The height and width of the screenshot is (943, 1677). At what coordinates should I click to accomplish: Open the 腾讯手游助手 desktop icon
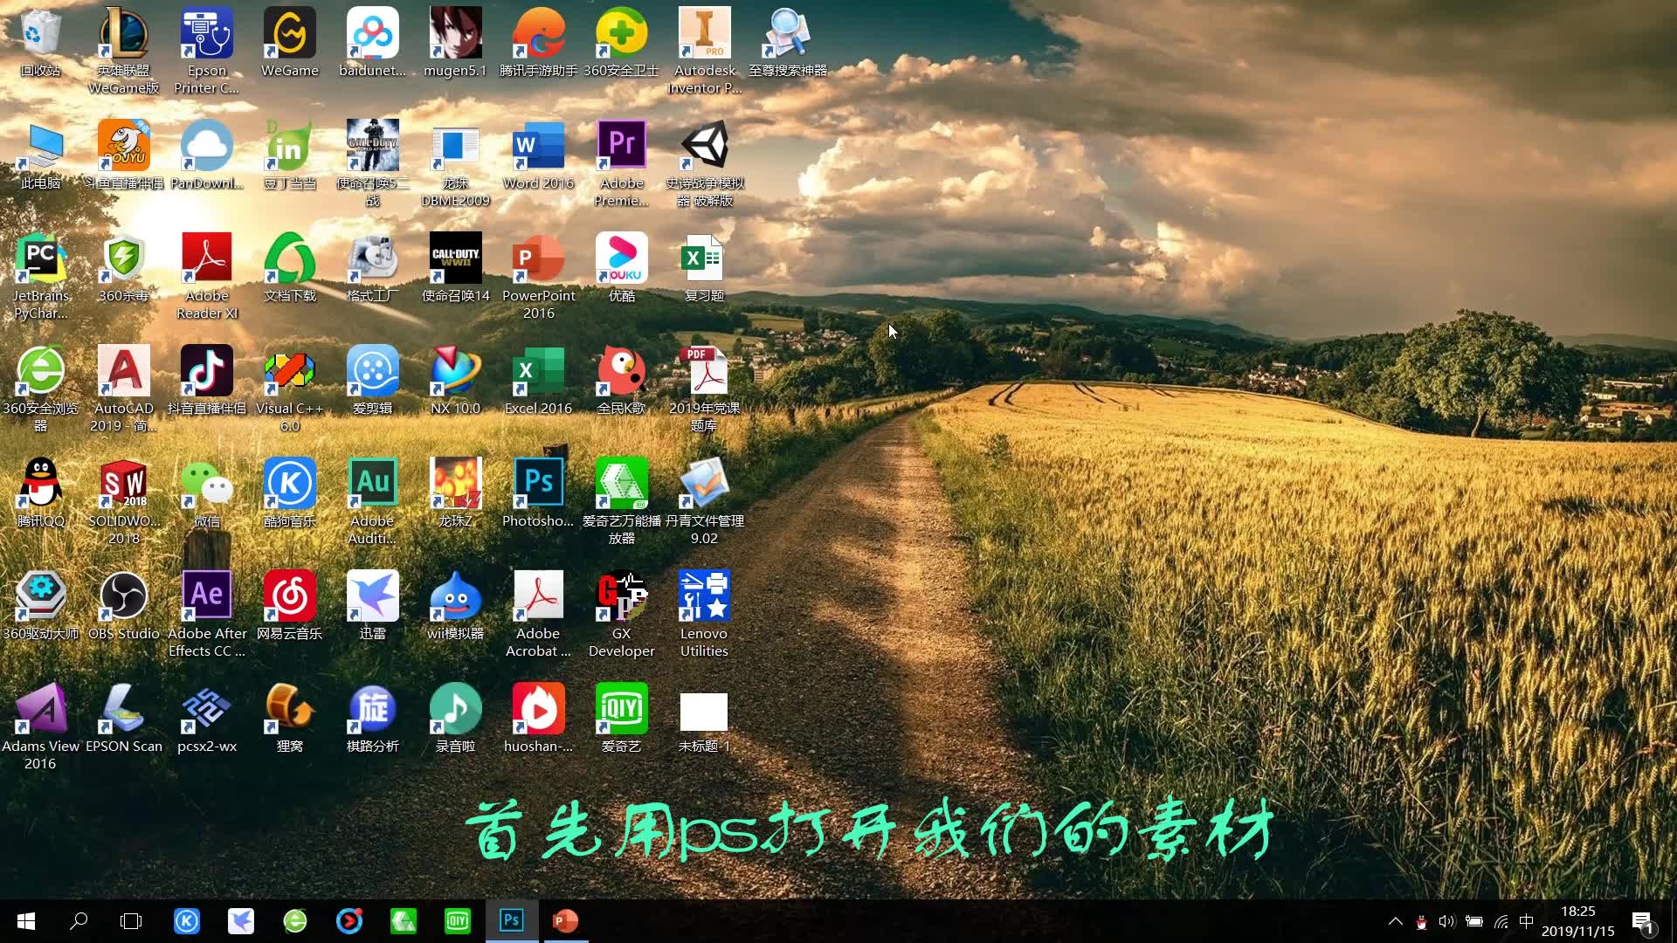click(x=538, y=43)
